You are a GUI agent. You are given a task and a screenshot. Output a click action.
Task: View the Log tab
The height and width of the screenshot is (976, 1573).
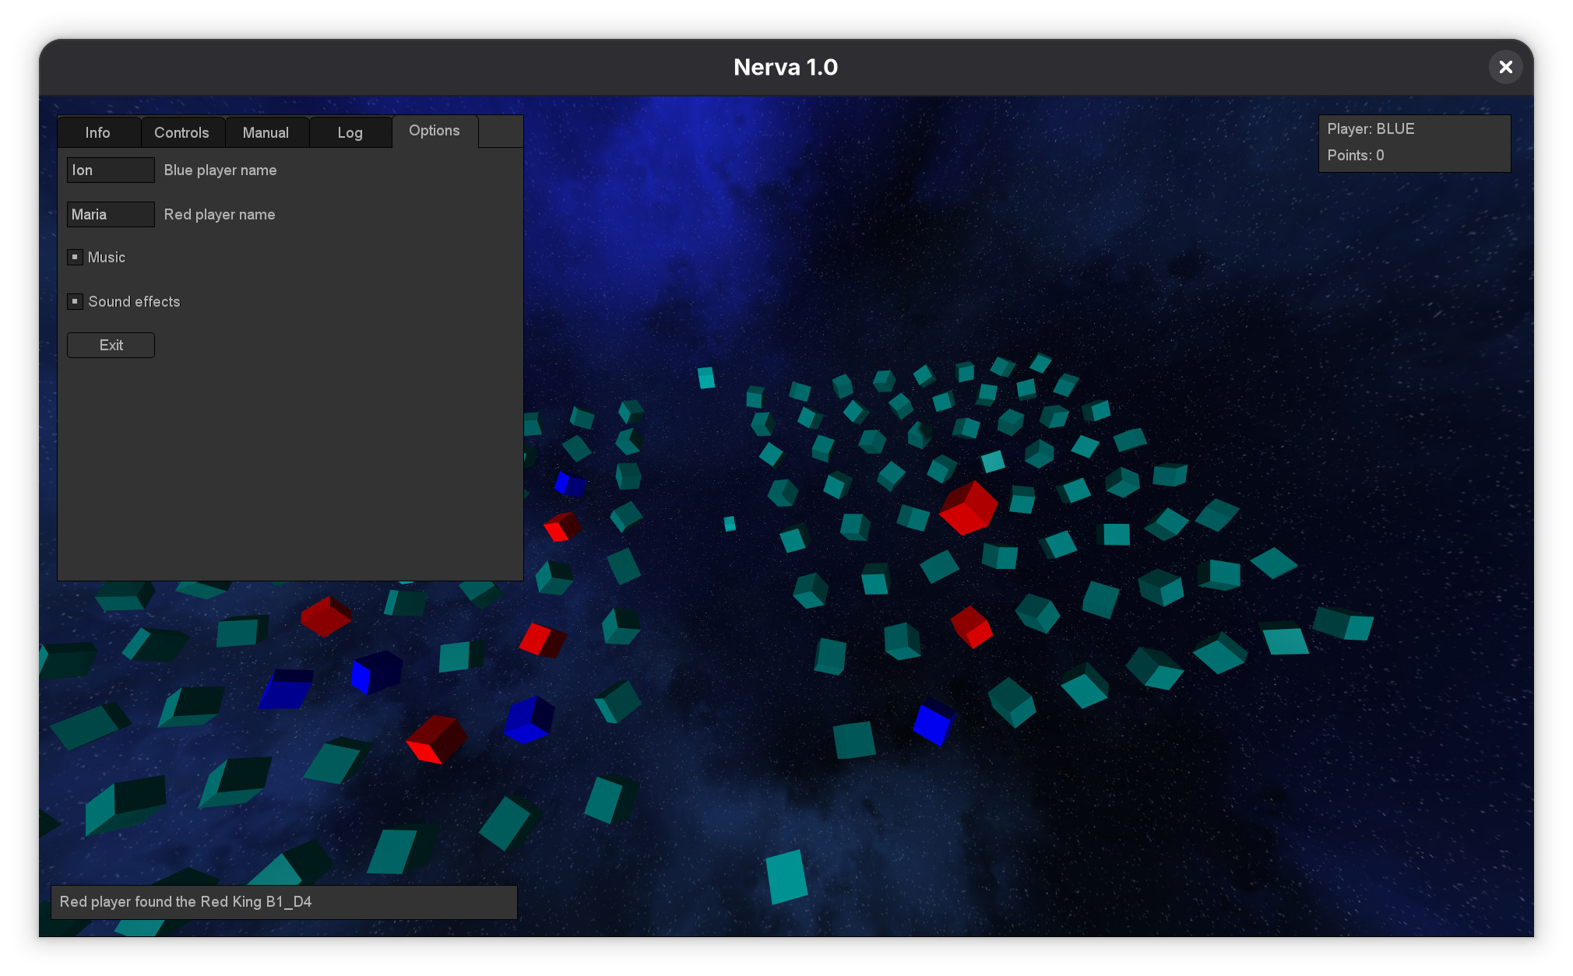[350, 132]
